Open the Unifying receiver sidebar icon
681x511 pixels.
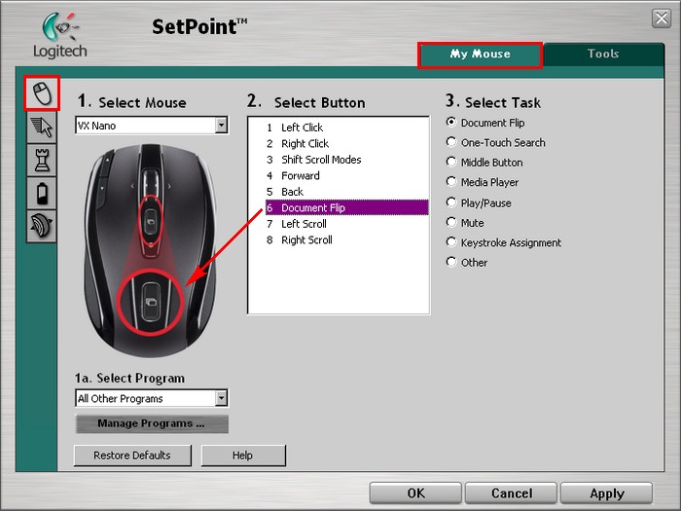click(42, 227)
